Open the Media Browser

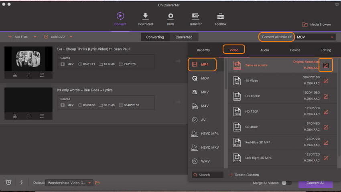pyautogui.click(x=317, y=24)
